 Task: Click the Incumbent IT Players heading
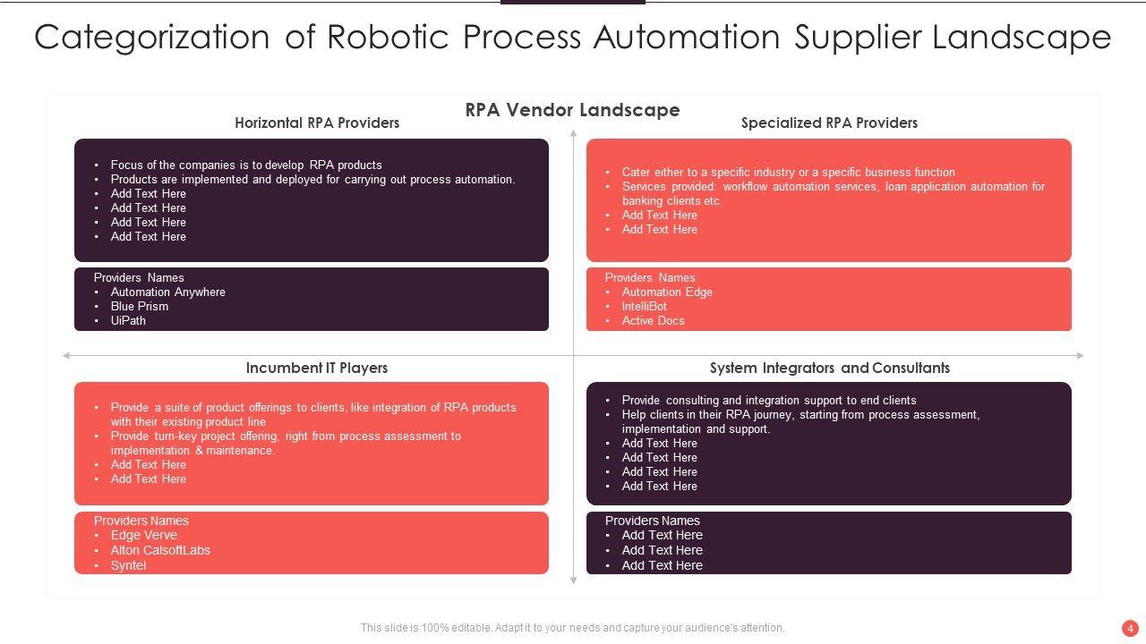coord(317,368)
